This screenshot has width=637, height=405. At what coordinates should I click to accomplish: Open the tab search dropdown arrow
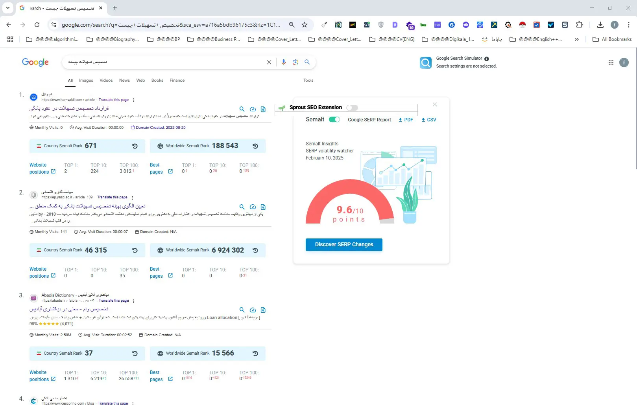point(8,8)
